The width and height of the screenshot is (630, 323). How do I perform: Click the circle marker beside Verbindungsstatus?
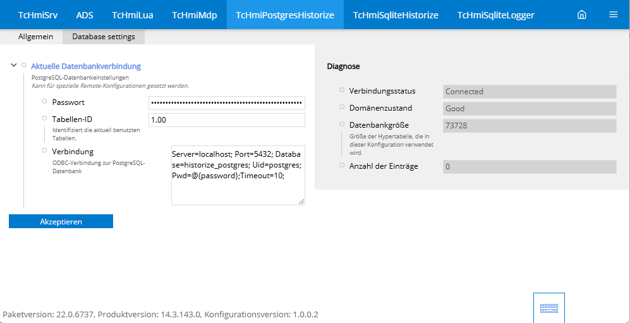(x=342, y=90)
